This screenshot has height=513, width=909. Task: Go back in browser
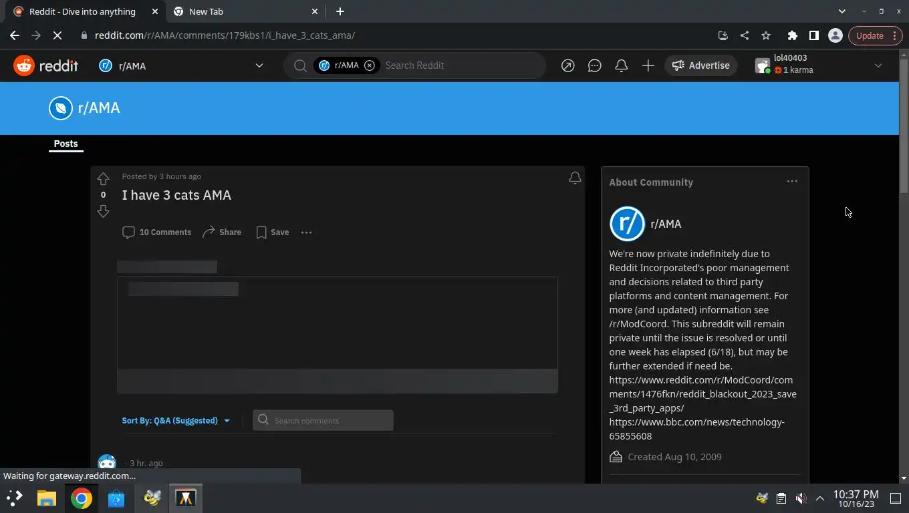coord(15,35)
